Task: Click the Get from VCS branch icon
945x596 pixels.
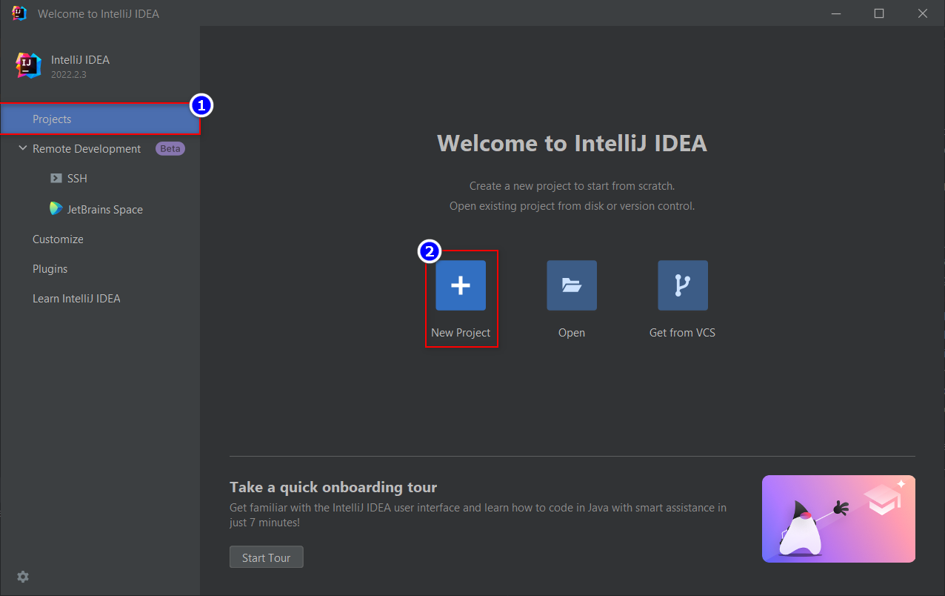Action: (x=683, y=285)
